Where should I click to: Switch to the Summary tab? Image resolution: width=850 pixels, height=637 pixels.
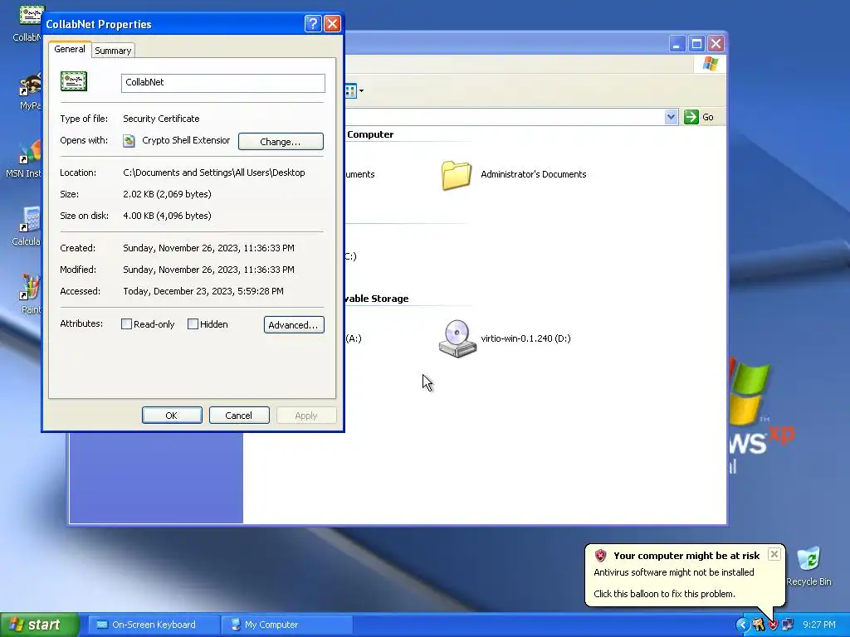(113, 51)
